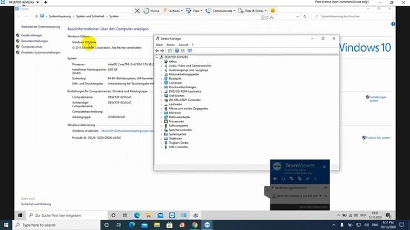Click the forward arrow in Geräte-Manager toolbar

[162, 50]
